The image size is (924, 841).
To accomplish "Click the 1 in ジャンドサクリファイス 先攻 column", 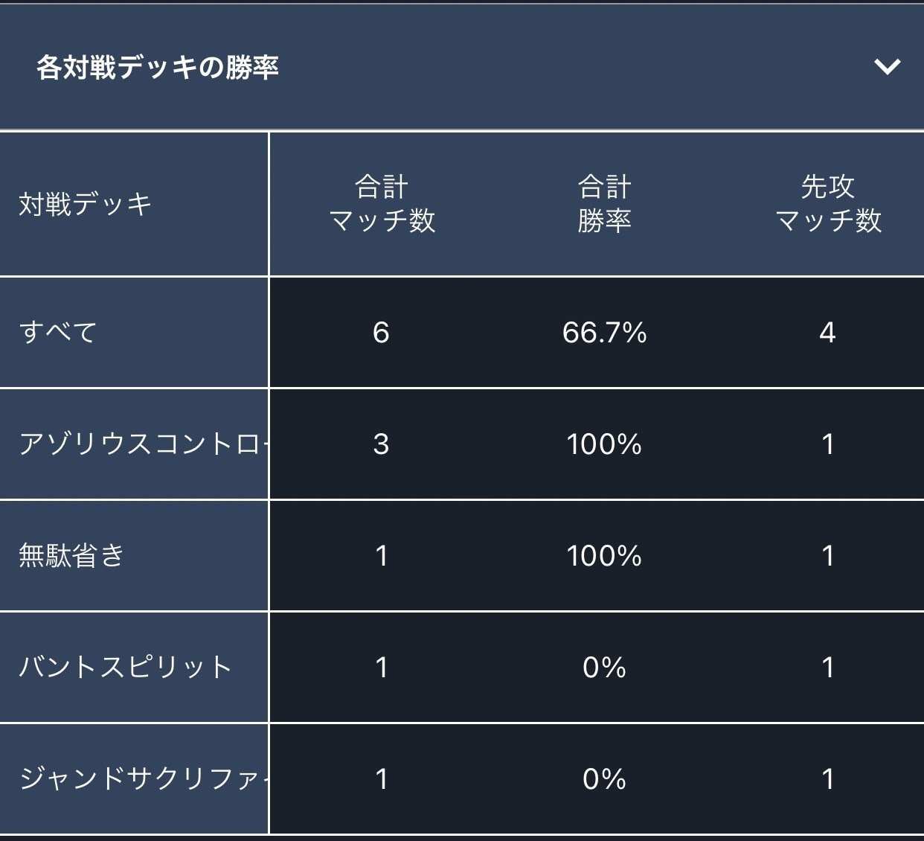I will (x=828, y=779).
